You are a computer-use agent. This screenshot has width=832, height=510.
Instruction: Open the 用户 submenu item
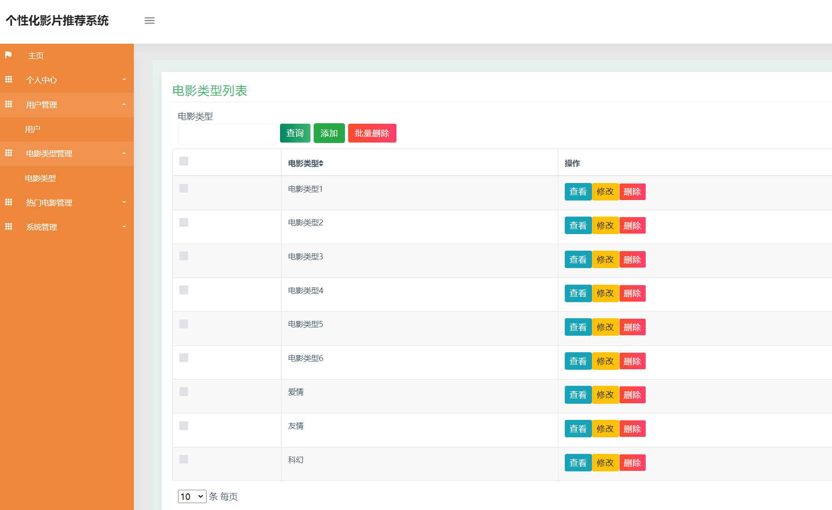pyautogui.click(x=33, y=129)
